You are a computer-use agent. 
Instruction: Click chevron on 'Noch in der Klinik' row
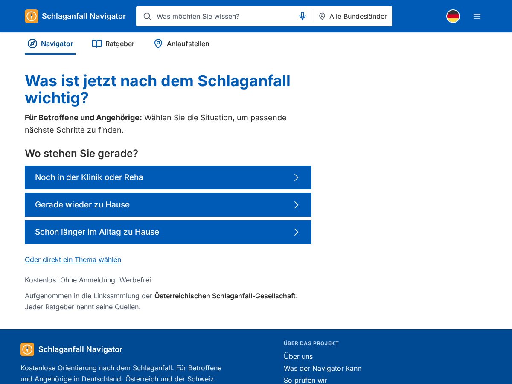(297, 177)
